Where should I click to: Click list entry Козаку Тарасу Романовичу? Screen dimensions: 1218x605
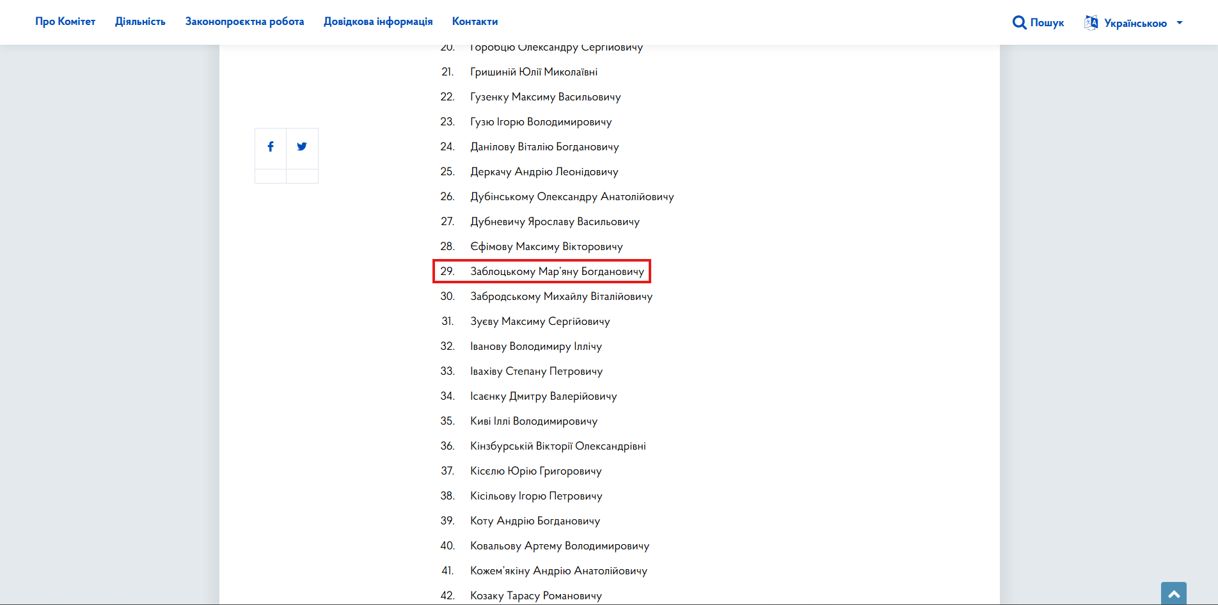(x=536, y=595)
